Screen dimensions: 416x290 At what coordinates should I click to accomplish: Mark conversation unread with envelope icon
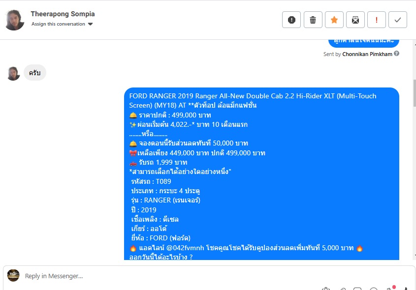pos(355,20)
